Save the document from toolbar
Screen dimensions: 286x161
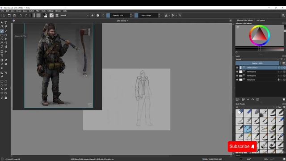click(14, 16)
